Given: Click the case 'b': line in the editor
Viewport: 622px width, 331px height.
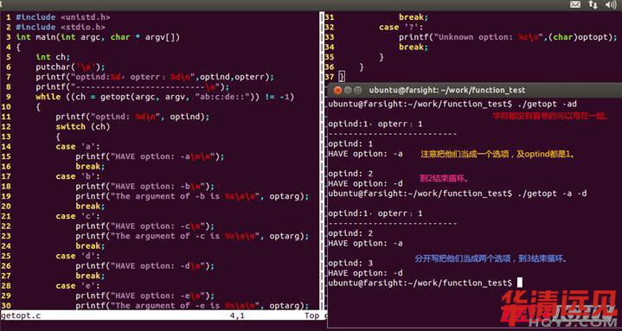Looking at the screenshot, I should tap(78, 176).
